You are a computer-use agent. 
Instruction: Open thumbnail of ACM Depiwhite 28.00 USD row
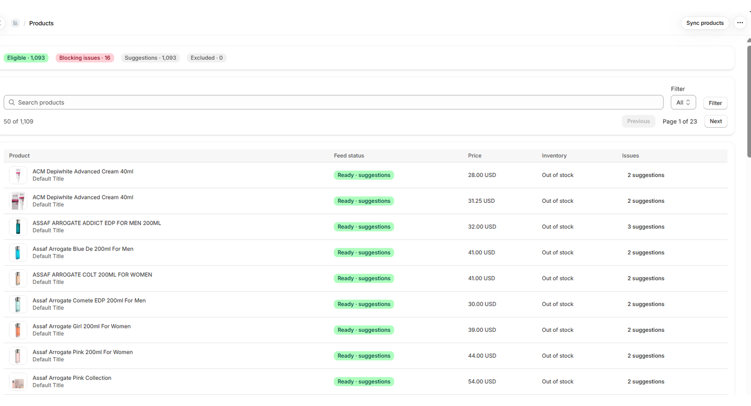(18, 175)
